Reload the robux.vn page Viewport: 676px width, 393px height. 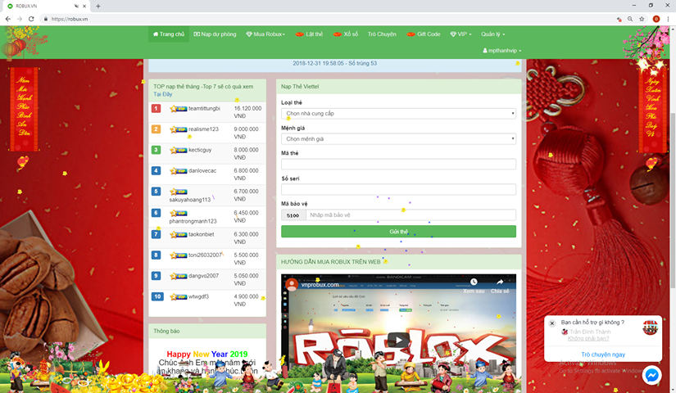tap(31, 19)
